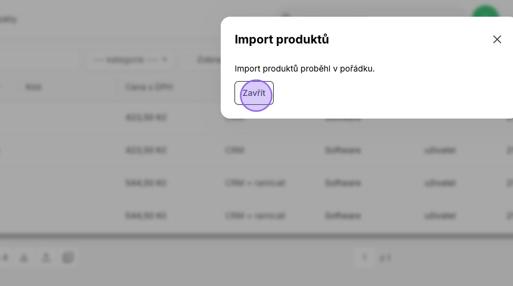Sort by the Kód column header
This screenshot has height=286, width=513.
coord(33,87)
